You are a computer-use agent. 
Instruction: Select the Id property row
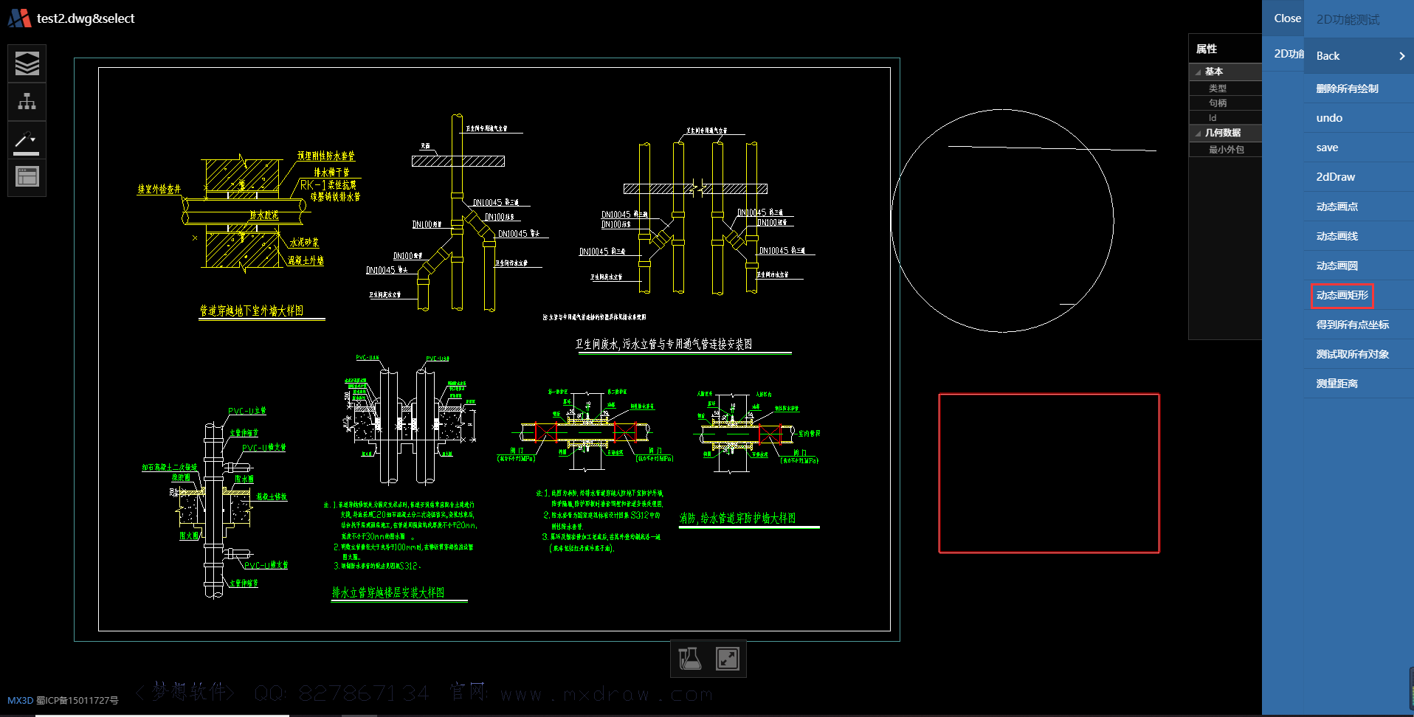coord(1225,117)
